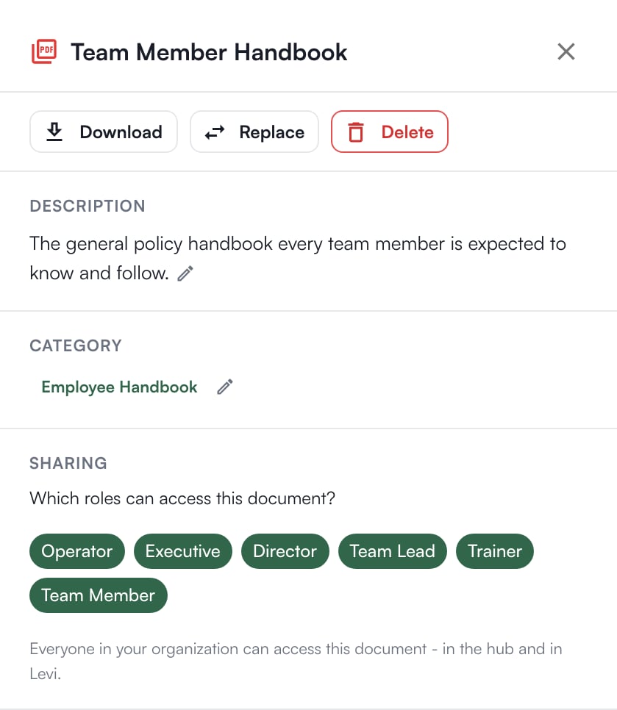617x710 pixels.
Task: Select the Employee Handbook category
Action: (x=119, y=387)
